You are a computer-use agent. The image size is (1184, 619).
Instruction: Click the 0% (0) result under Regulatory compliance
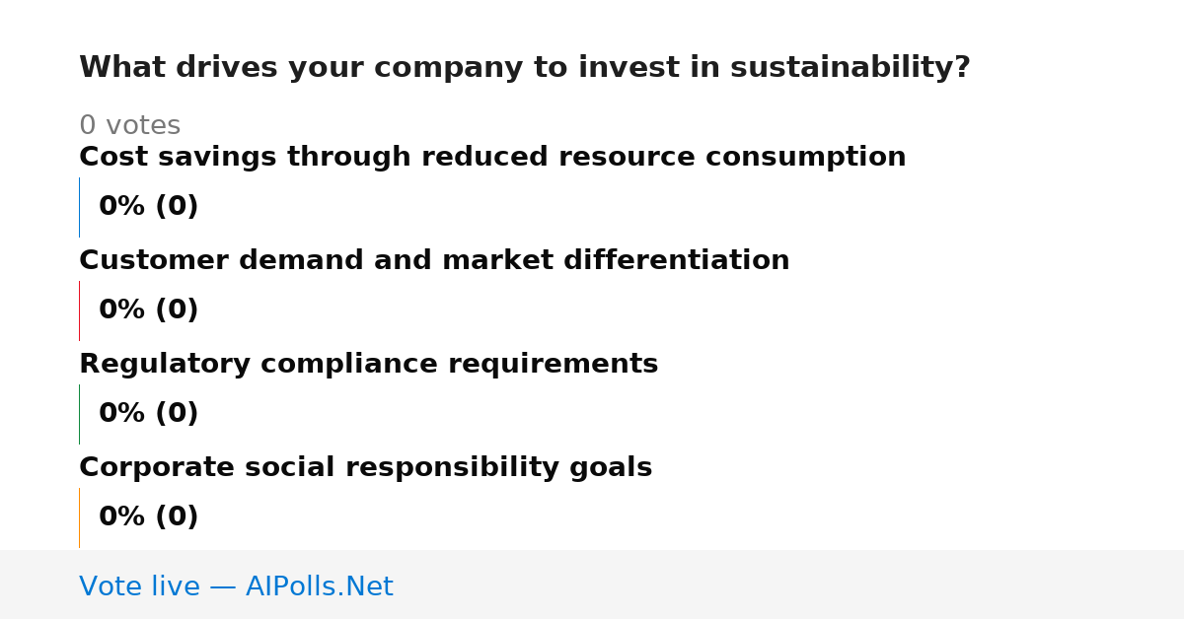coord(148,414)
